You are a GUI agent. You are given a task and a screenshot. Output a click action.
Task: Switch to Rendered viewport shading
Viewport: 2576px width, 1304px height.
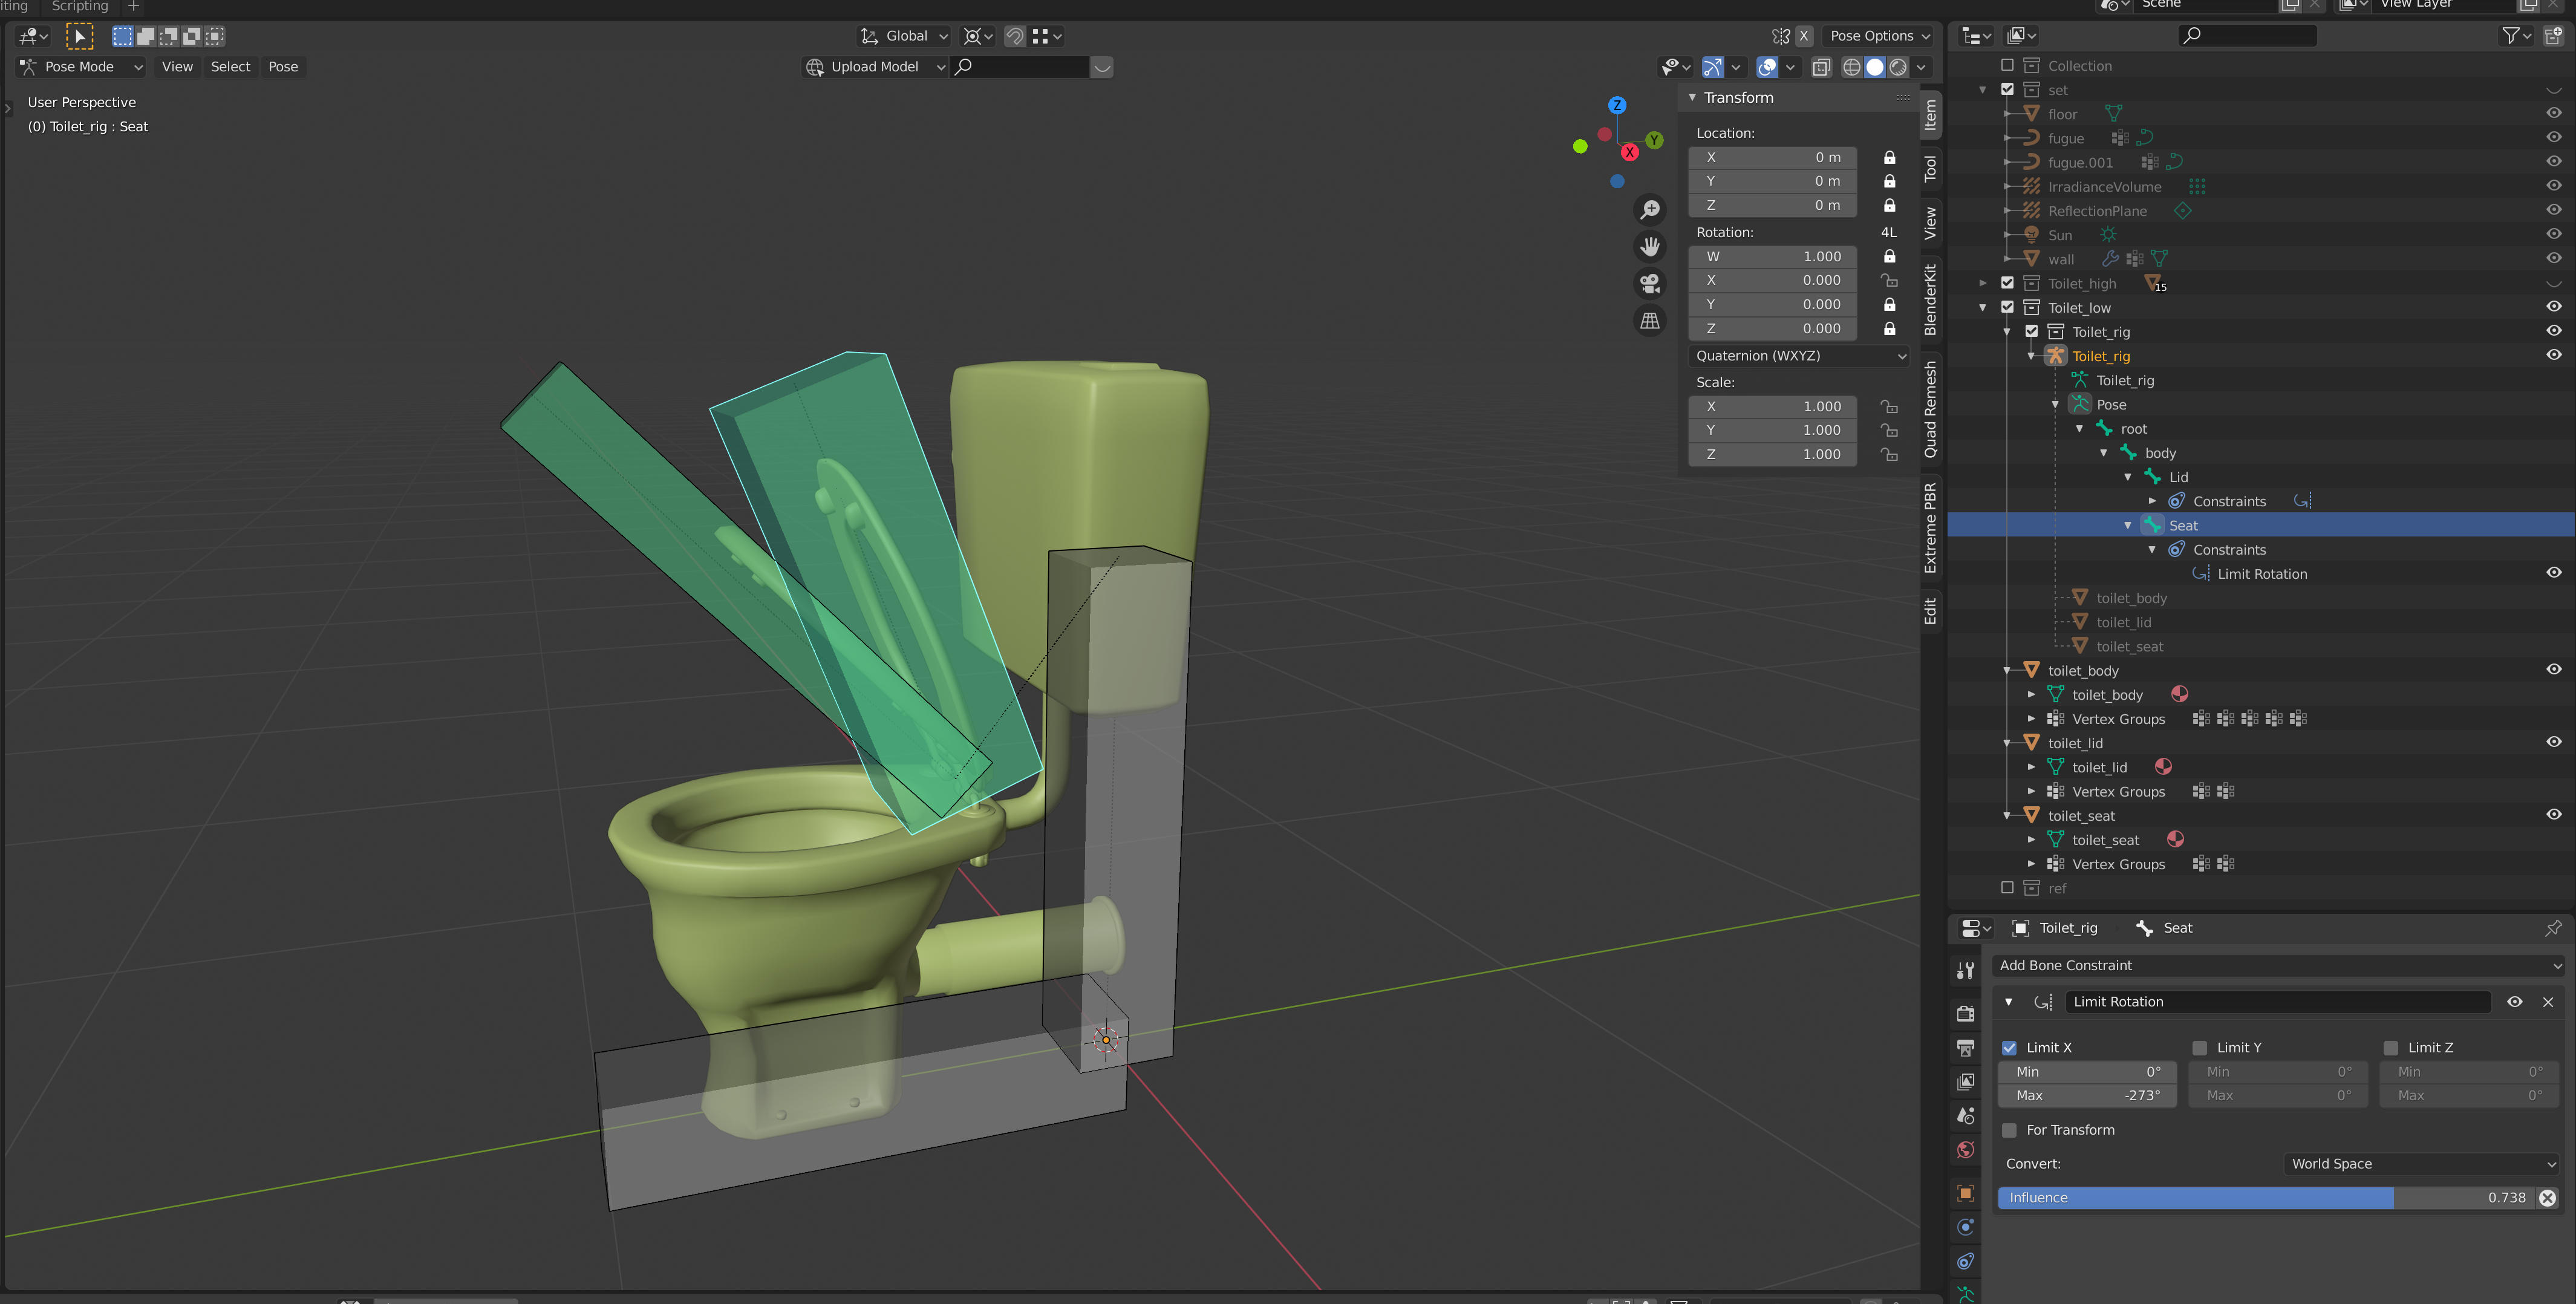click(1898, 67)
